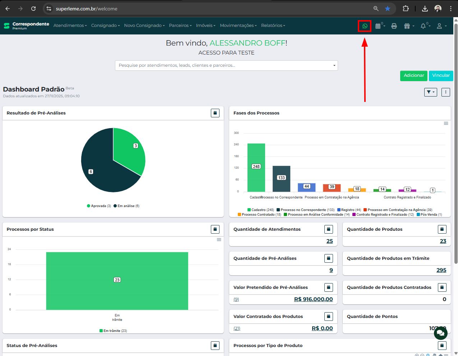Click the Vincular button
The height and width of the screenshot is (356, 458).
(x=441, y=76)
